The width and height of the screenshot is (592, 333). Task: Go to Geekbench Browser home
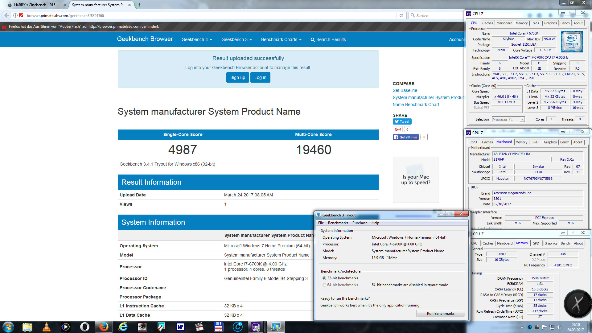[145, 39]
